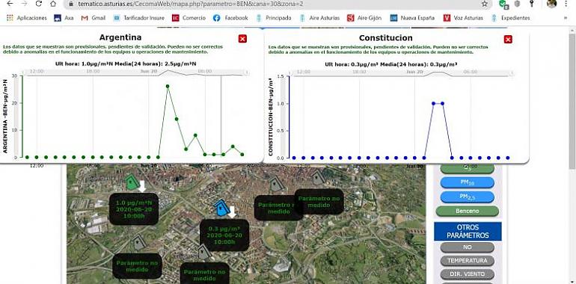The image size is (576, 284).
Task: Select the NO parameter button
Action: click(x=467, y=247)
